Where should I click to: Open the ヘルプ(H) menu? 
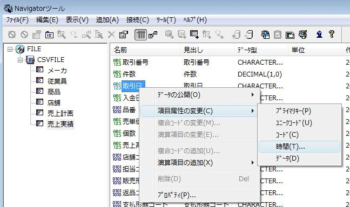pos(195,20)
